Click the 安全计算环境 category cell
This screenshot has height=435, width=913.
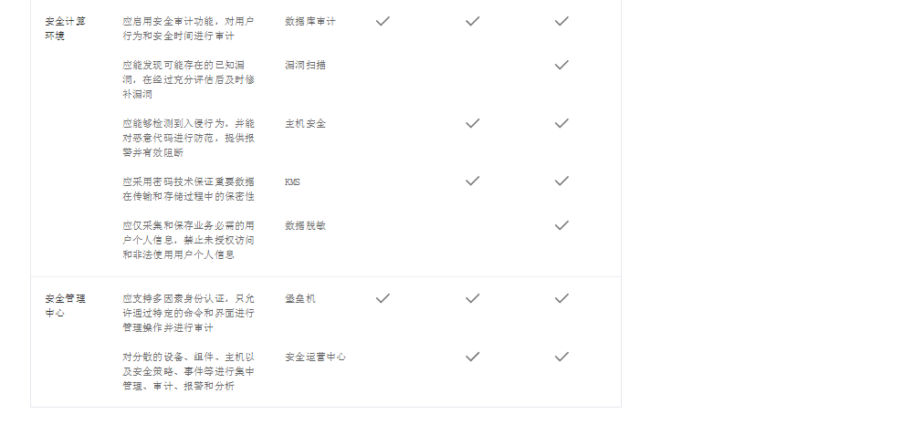(x=65, y=28)
